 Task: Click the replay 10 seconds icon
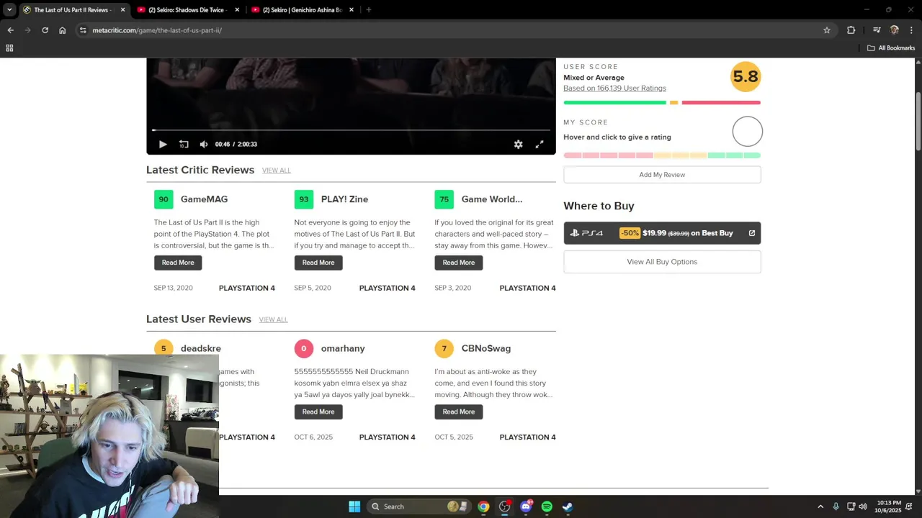184,144
